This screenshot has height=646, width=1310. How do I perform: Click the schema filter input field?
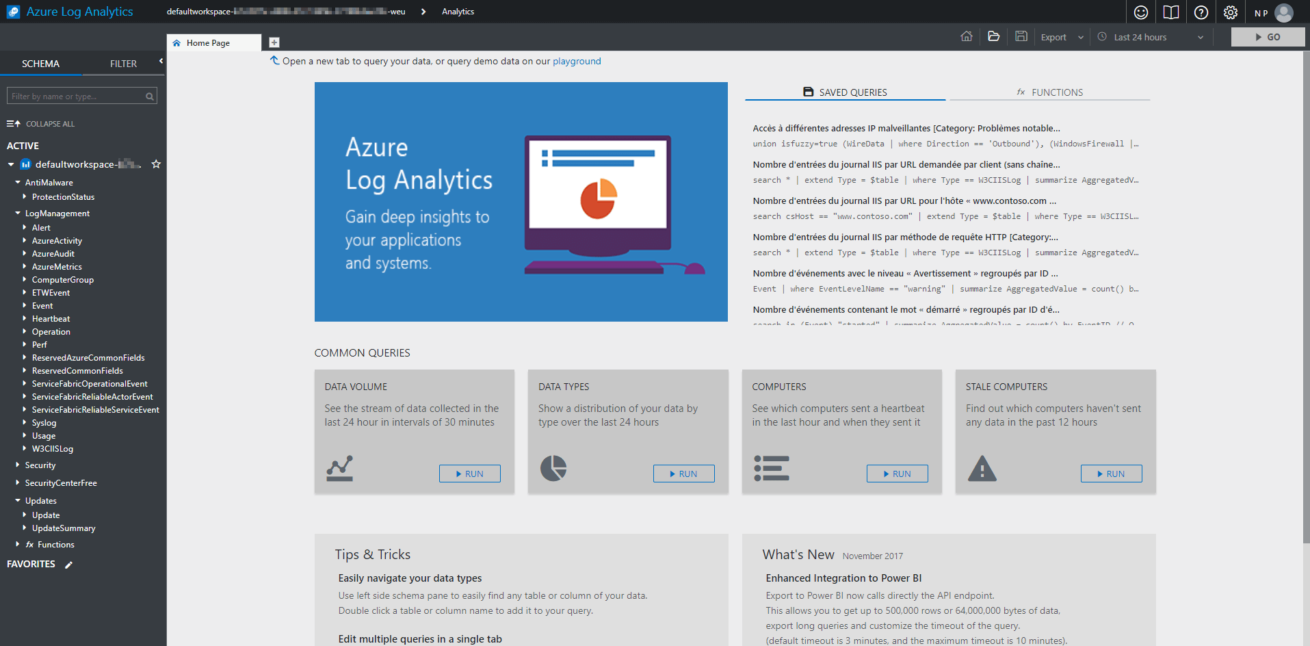(x=82, y=96)
